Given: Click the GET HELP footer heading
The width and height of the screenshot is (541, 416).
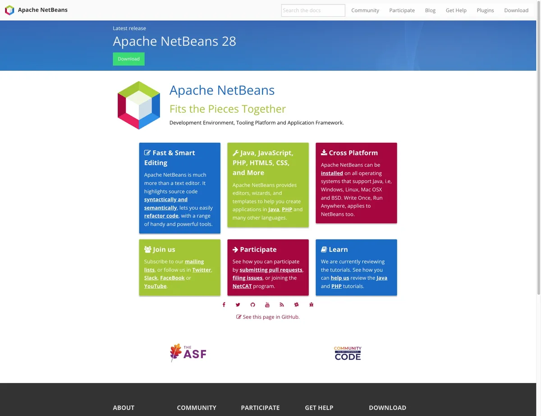Looking at the screenshot, I should point(319,407).
